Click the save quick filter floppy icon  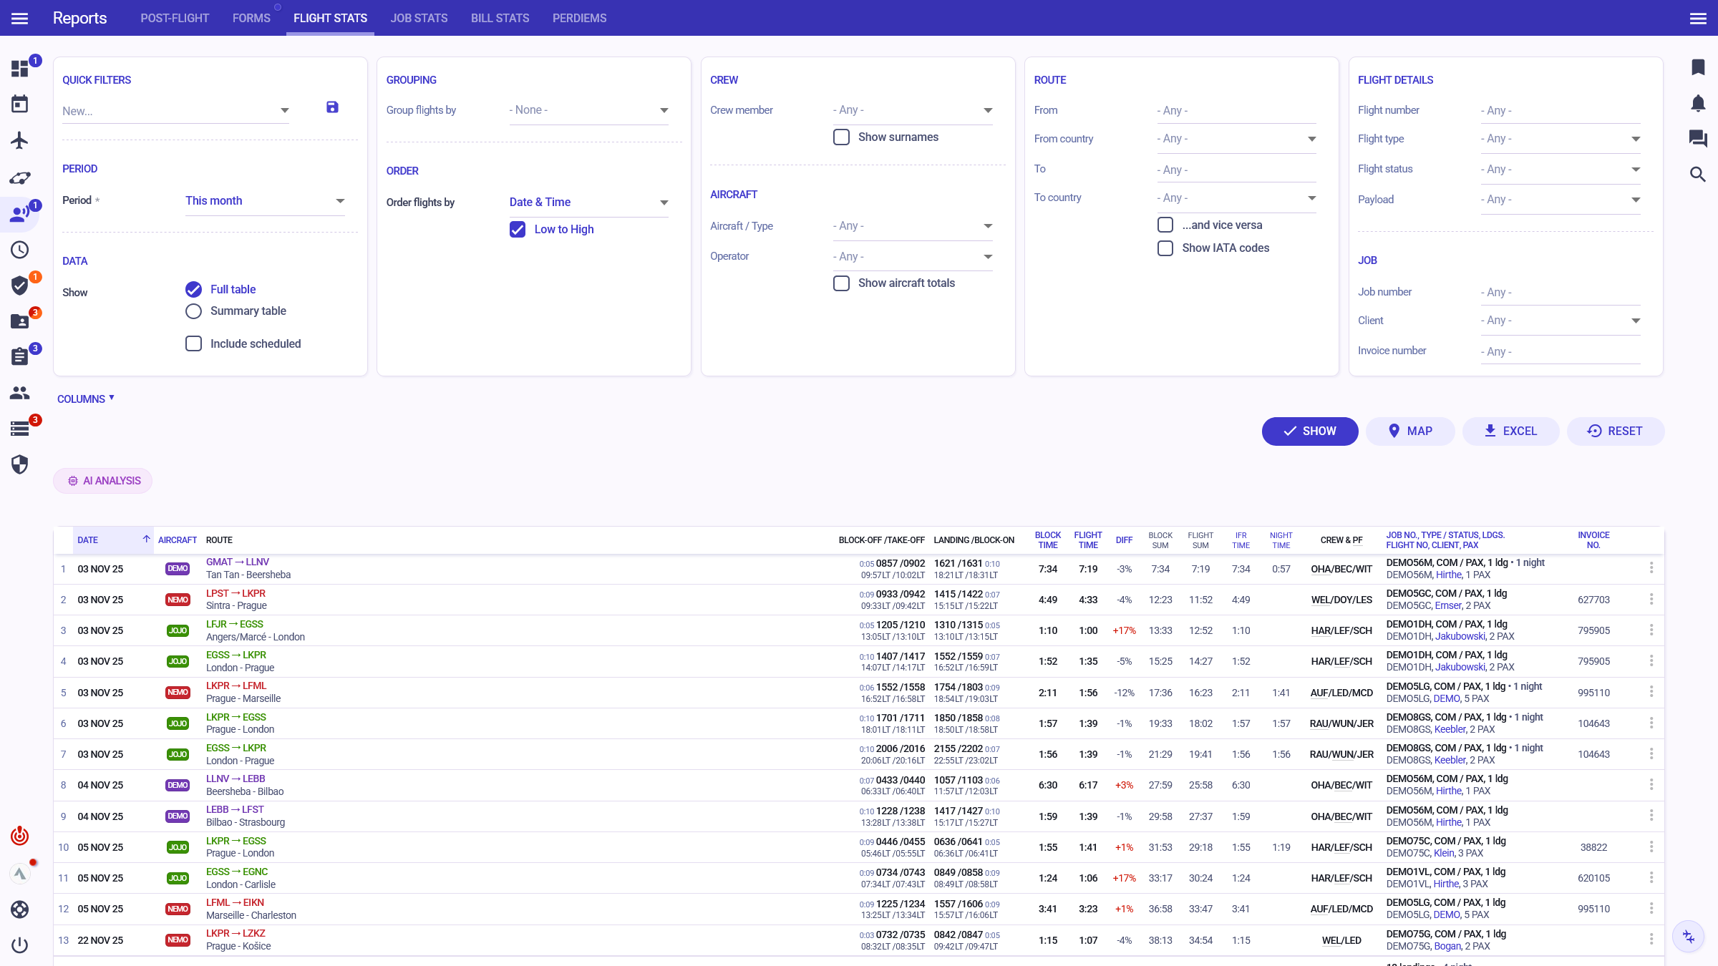(x=332, y=107)
